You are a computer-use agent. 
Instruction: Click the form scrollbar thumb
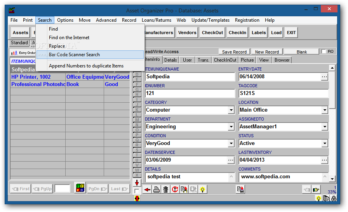[x=332, y=90]
